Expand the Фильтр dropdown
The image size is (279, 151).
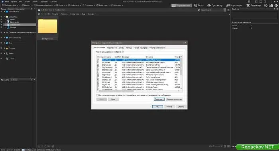(x=56, y=14)
